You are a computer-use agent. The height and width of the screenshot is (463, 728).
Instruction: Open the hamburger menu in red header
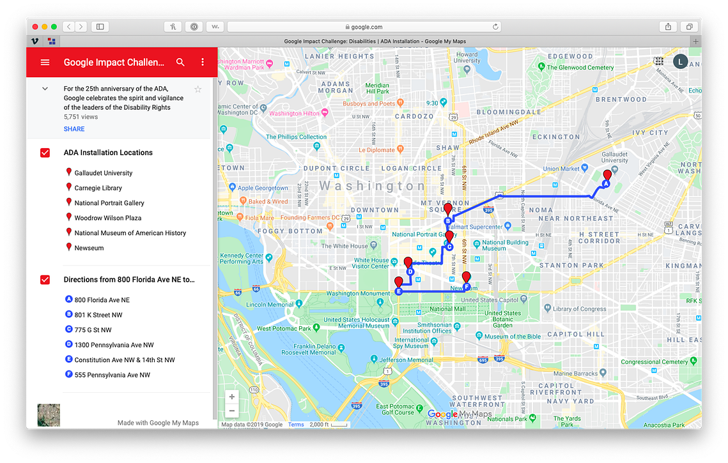coord(45,62)
